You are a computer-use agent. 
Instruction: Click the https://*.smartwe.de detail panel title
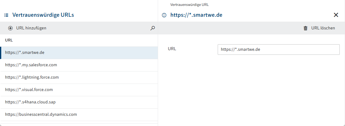coord(196,15)
